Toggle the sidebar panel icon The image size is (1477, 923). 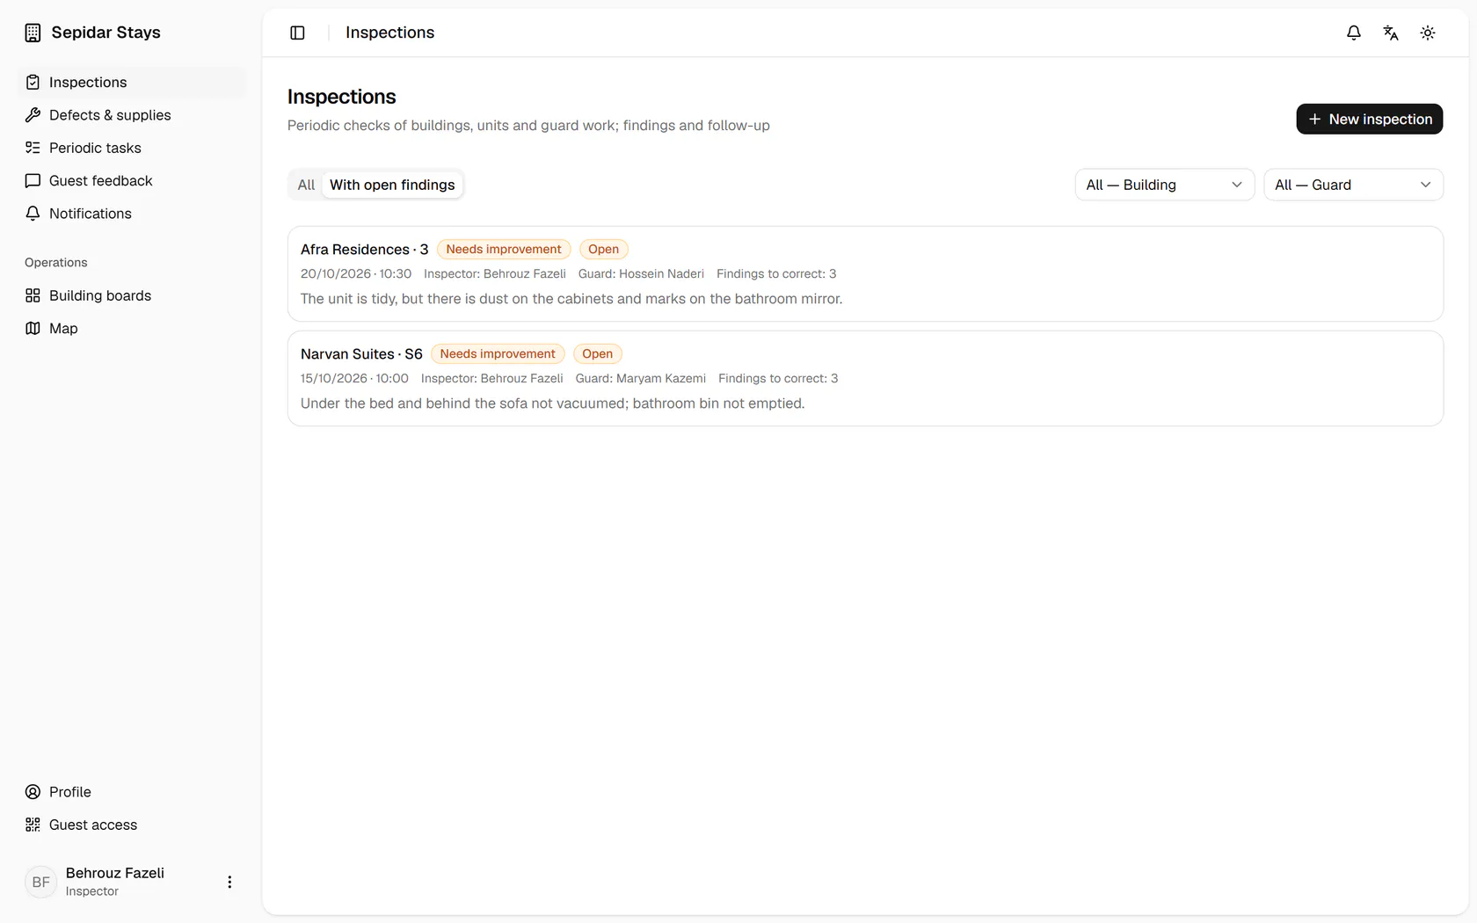point(297,33)
